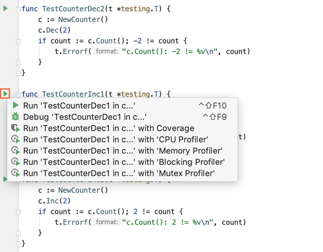Image resolution: width=323 pixels, height=252 pixels.
Task: Run 'TestCounterDec1' with 'CPU Profiler'
Action: [122, 140]
